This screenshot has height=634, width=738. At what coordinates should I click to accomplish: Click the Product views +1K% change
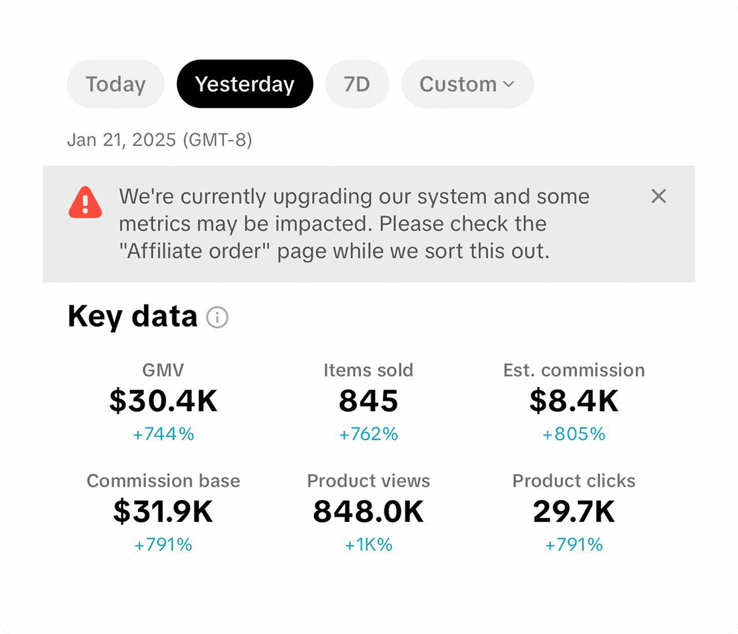click(x=368, y=544)
